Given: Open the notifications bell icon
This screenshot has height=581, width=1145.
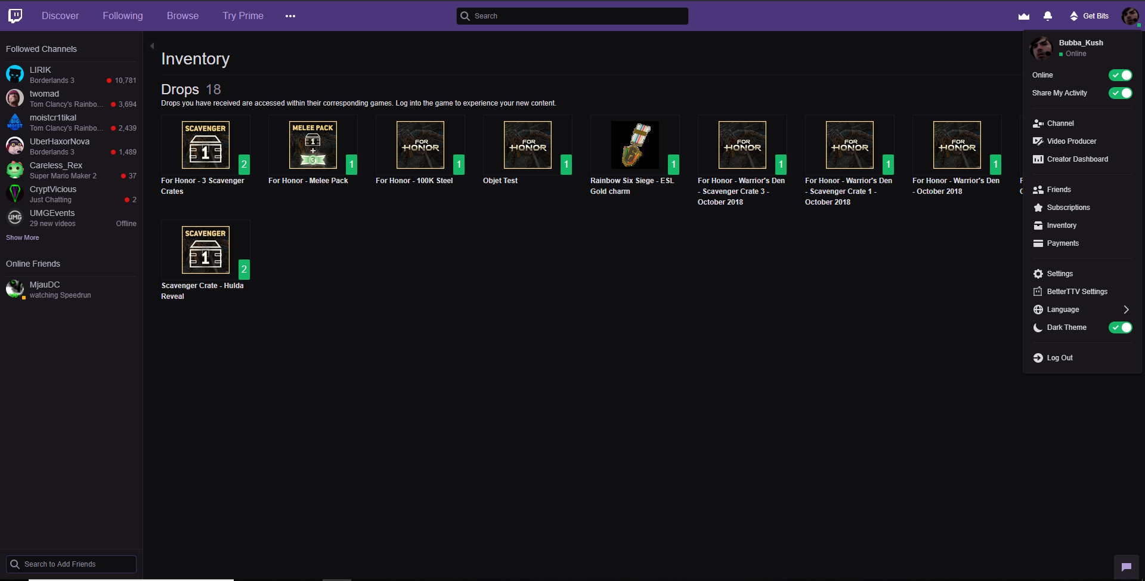Looking at the screenshot, I should (1048, 16).
